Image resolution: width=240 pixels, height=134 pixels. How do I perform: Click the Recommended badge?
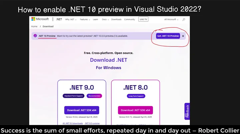tap(94, 96)
